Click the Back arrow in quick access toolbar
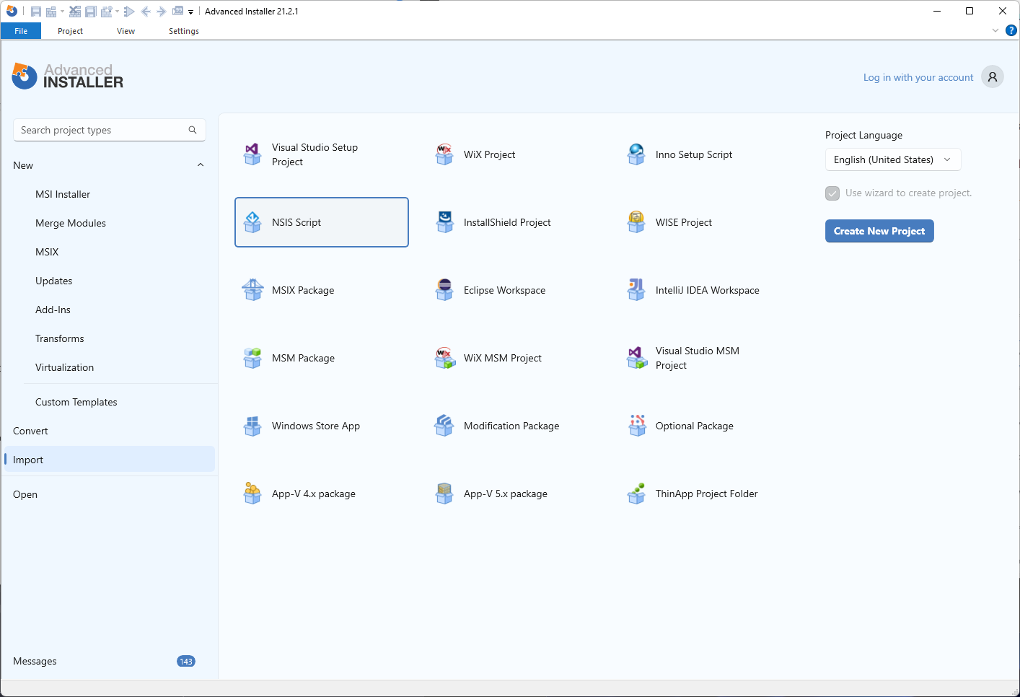This screenshot has width=1020, height=697. pos(146,12)
